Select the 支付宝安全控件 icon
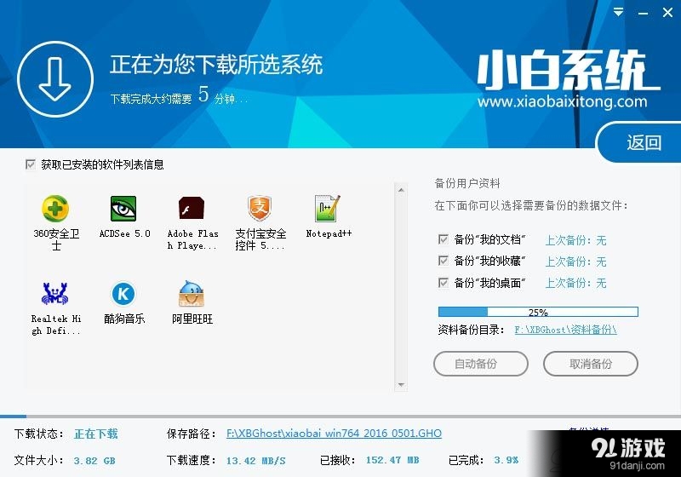The width and height of the screenshot is (681, 477). click(x=260, y=209)
